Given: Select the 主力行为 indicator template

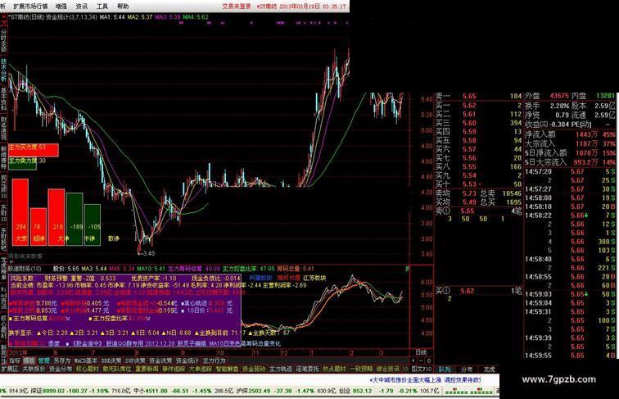Looking at the screenshot, I should coord(214,360).
